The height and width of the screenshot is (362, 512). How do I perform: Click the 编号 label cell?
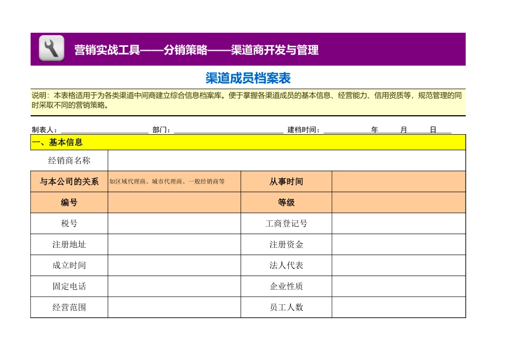69,203
